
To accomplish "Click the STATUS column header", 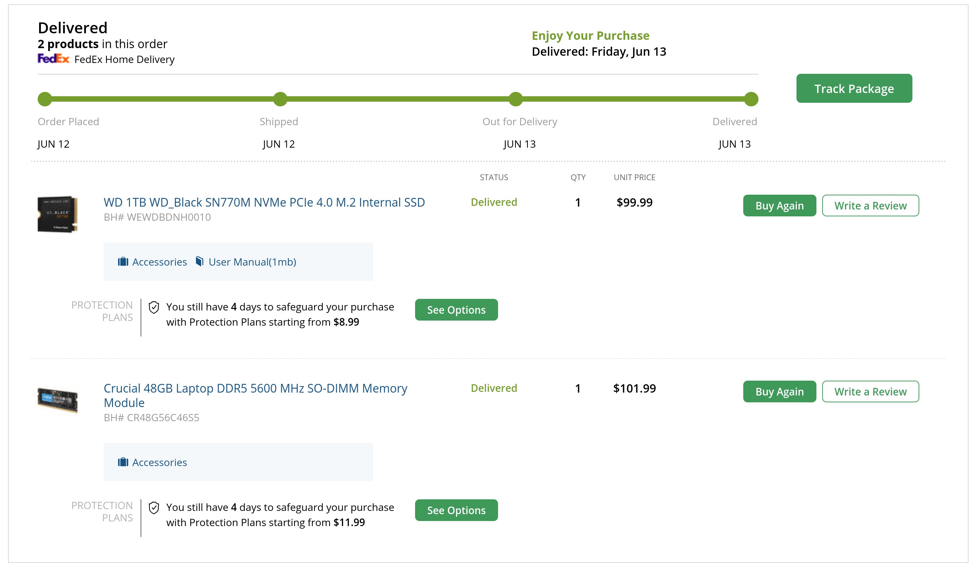I will [494, 177].
